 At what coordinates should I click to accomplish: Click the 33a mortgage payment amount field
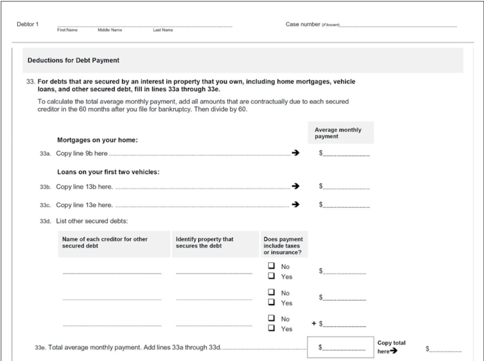click(x=346, y=153)
